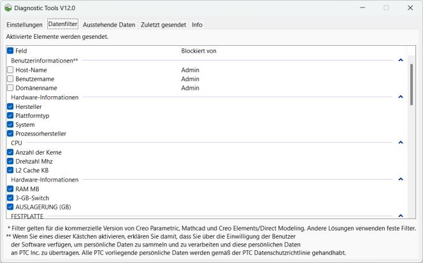
Task: Open the Zuletzt gesendet tab
Action: click(163, 25)
